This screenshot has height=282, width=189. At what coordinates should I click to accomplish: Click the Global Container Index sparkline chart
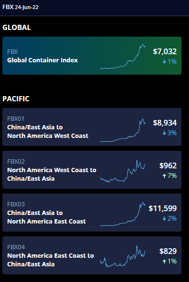pos(123,57)
